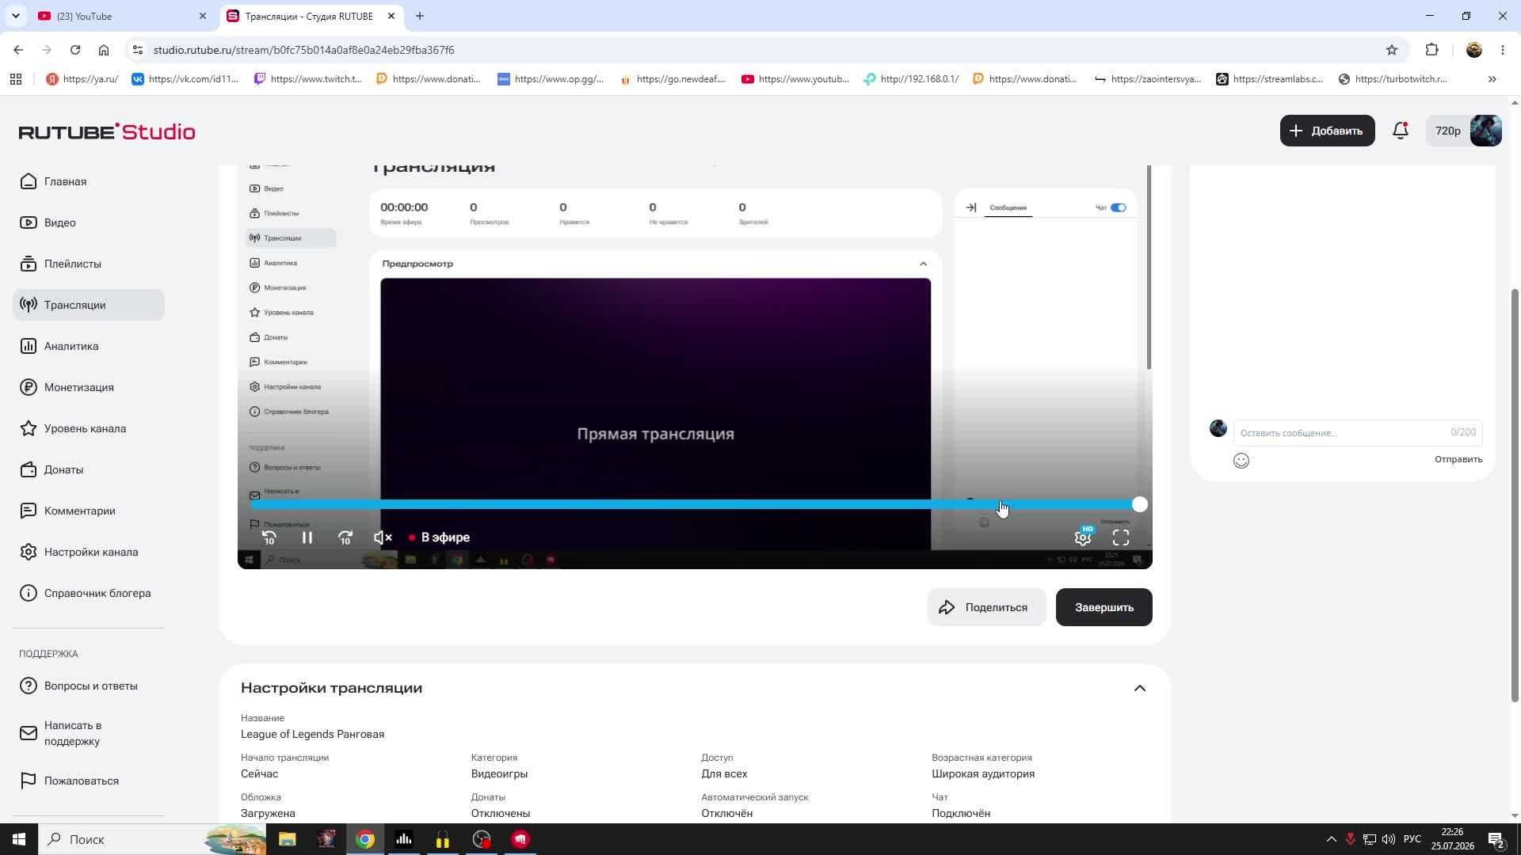The height and width of the screenshot is (855, 1521).
Task: Skip forward 10 seconds in player
Action: 345,538
